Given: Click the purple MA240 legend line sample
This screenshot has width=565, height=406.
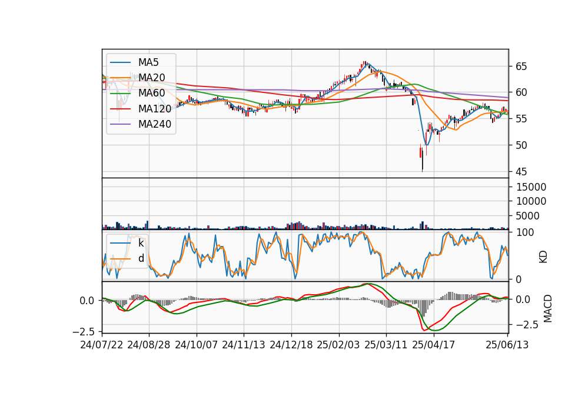Looking at the screenshot, I should tap(120, 124).
